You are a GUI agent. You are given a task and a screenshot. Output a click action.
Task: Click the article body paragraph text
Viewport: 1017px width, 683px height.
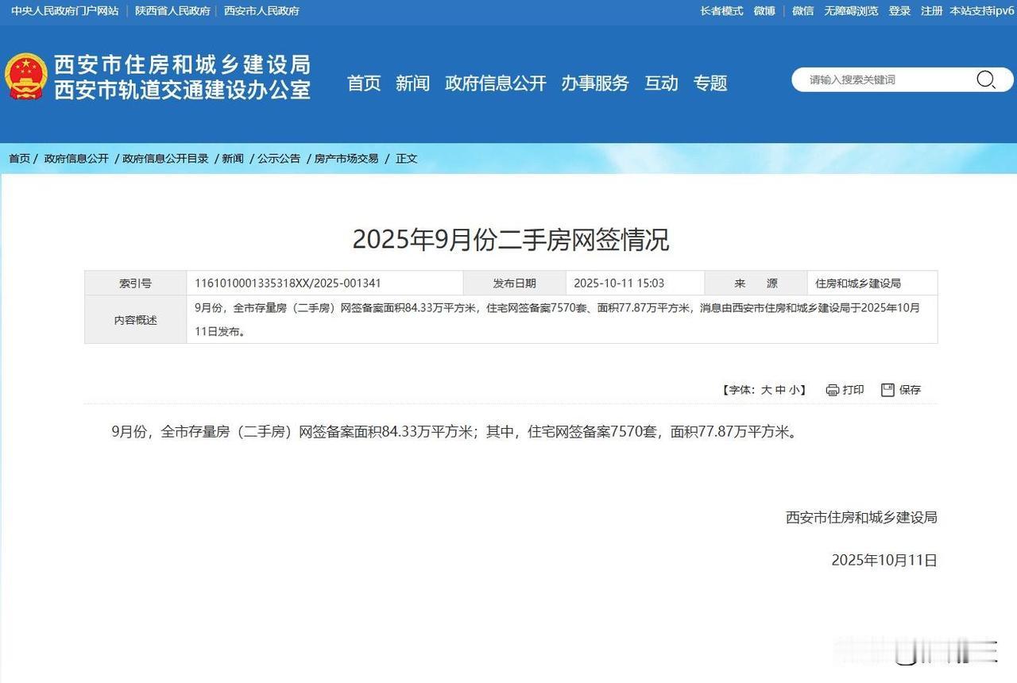(x=454, y=433)
